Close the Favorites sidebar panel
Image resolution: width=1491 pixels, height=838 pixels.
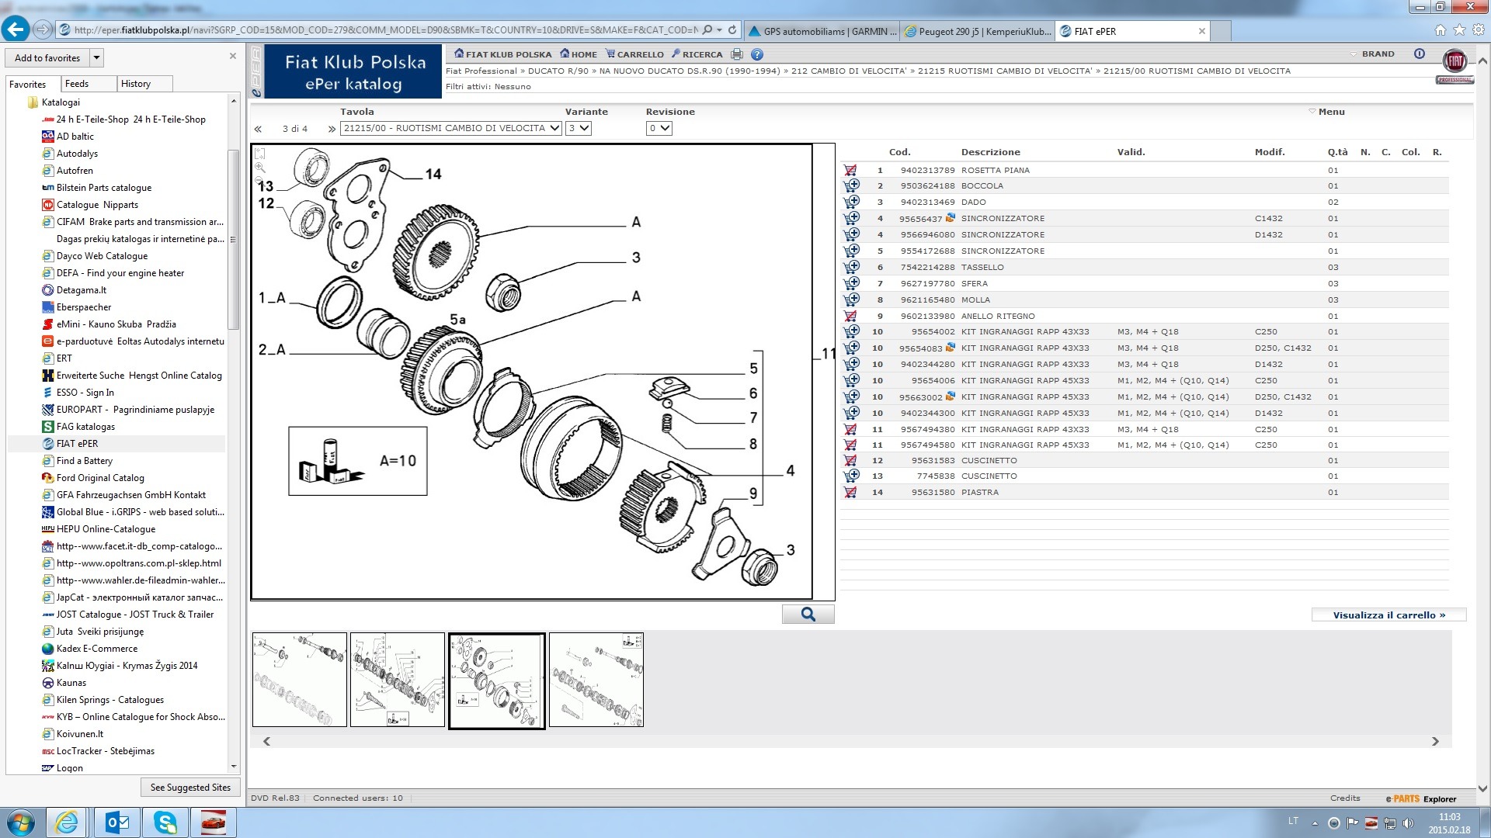coord(232,56)
